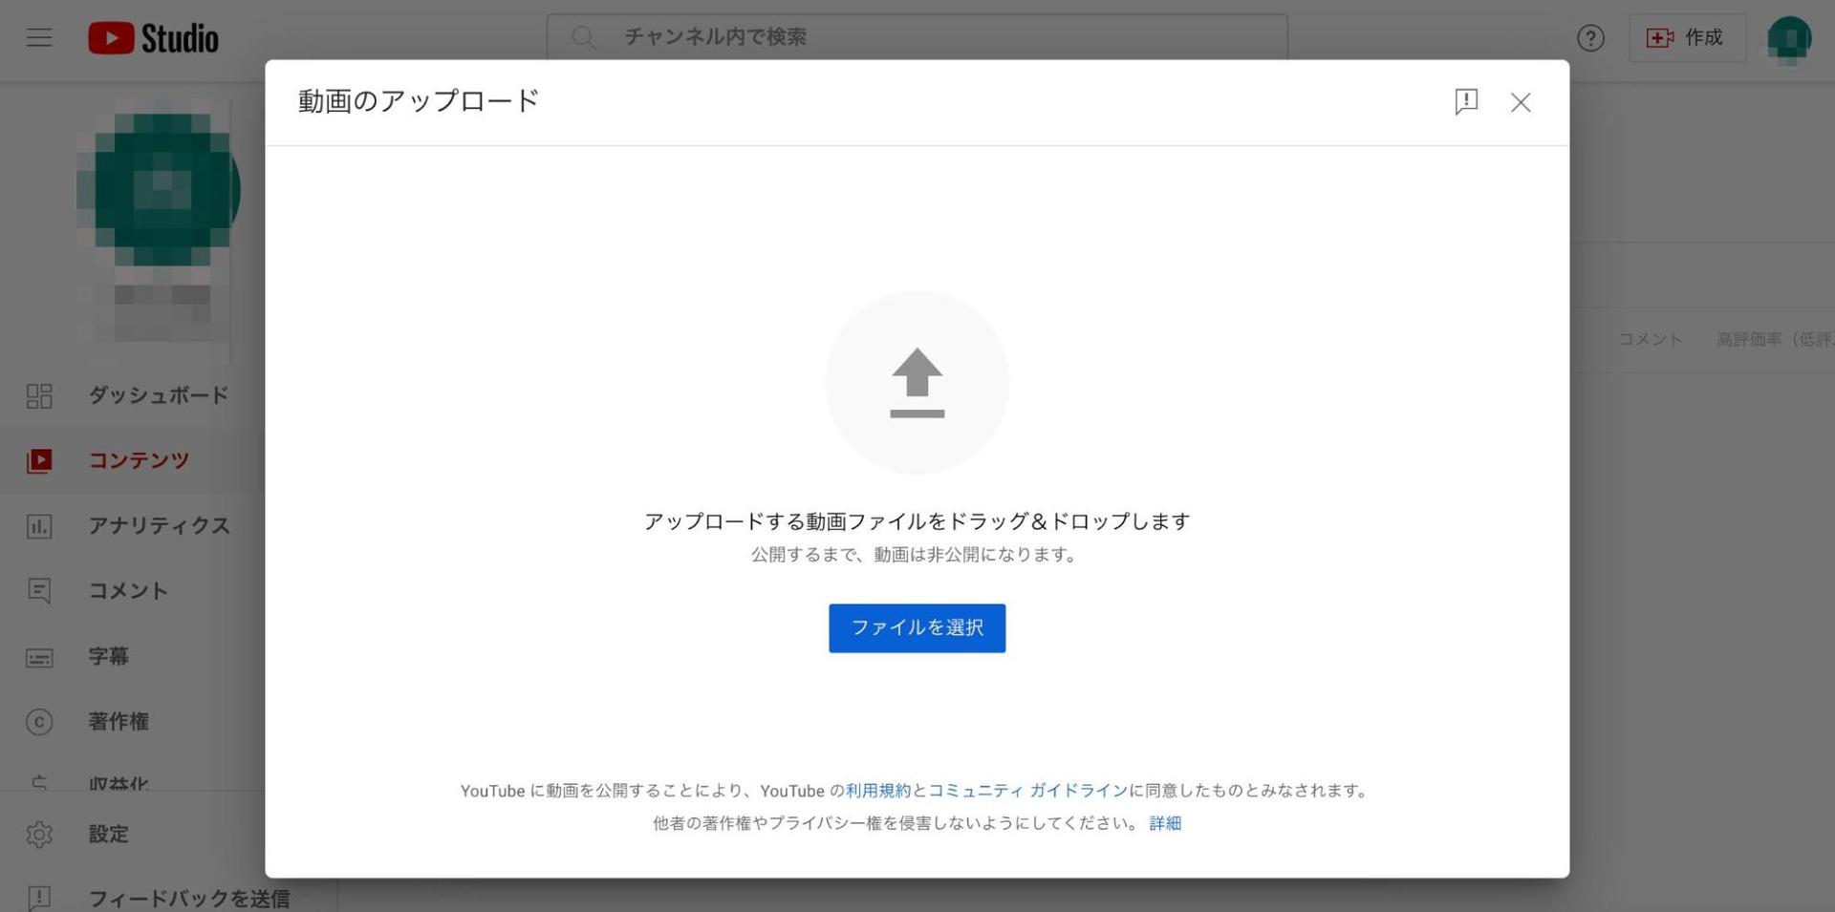Click the search magnifier icon
Viewport: 1835px width, 912px height.
click(x=584, y=37)
